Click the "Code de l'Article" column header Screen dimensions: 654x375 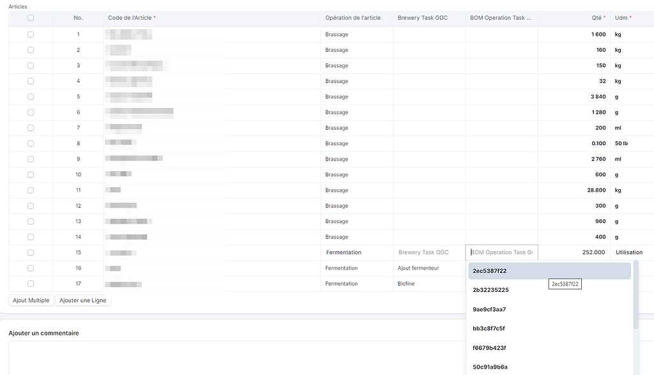click(x=131, y=18)
